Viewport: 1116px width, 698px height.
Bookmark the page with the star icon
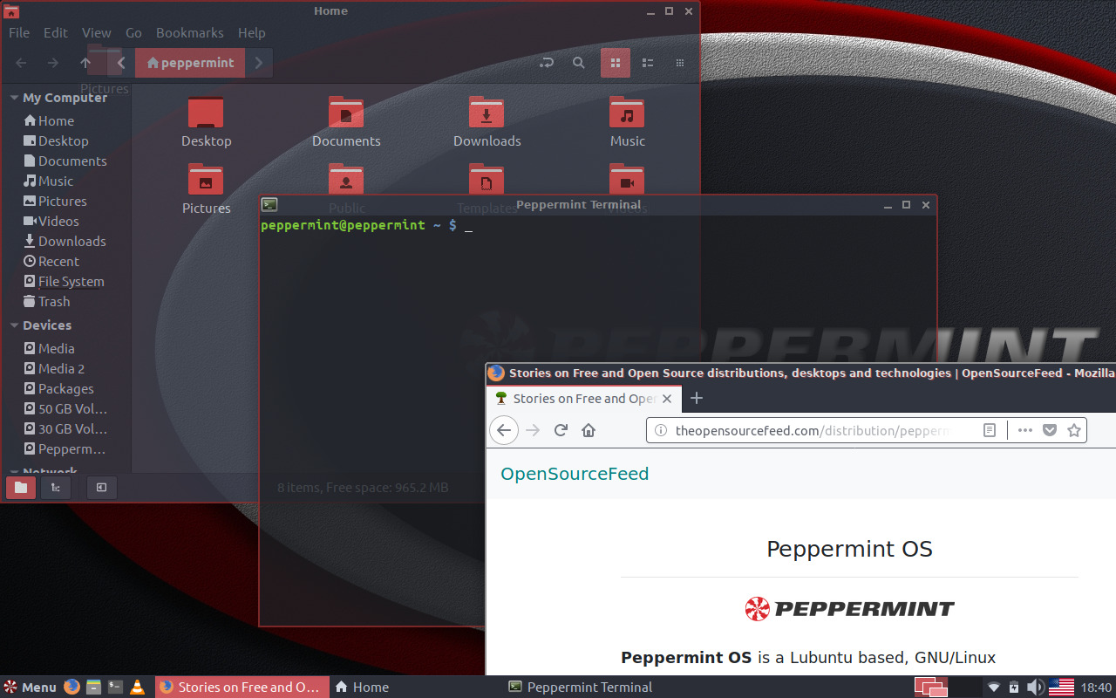[x=1074, y=430]
